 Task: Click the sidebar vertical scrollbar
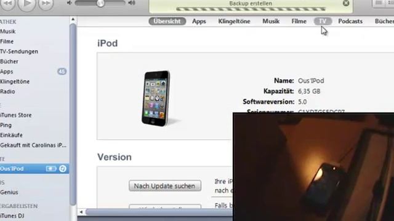click(x=73, y=114)
